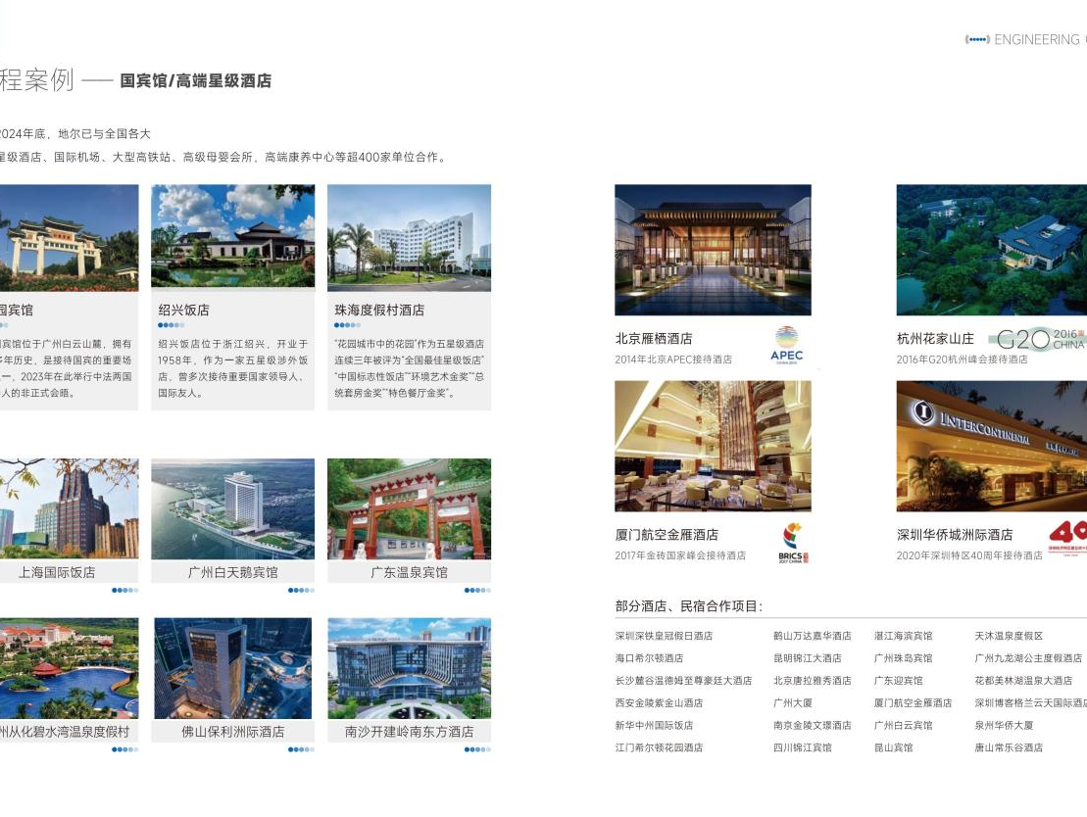Image resolution: width=1087 pixels, height=817 pixels.
Task: Click the red 40th anniversary logo
Action: 1067,536
